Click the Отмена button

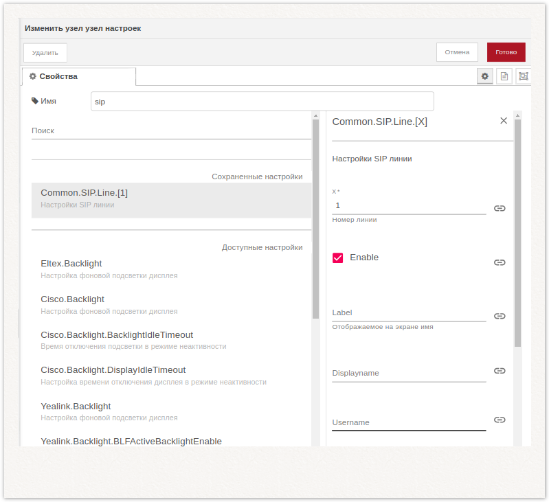(457, 52)
